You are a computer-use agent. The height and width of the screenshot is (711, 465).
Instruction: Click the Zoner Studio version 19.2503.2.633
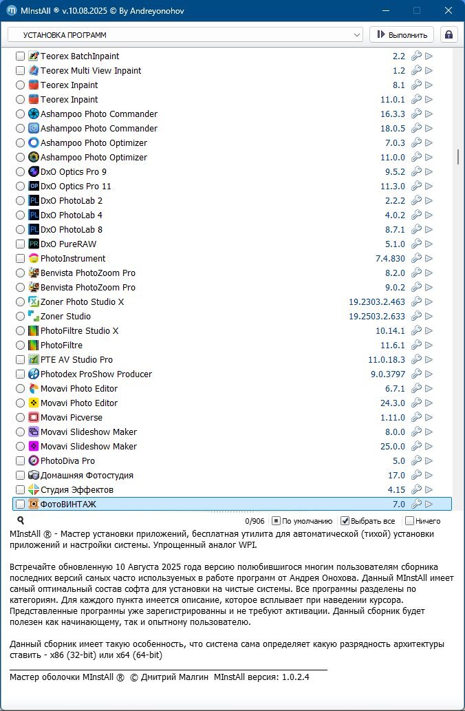click(377, 317)
